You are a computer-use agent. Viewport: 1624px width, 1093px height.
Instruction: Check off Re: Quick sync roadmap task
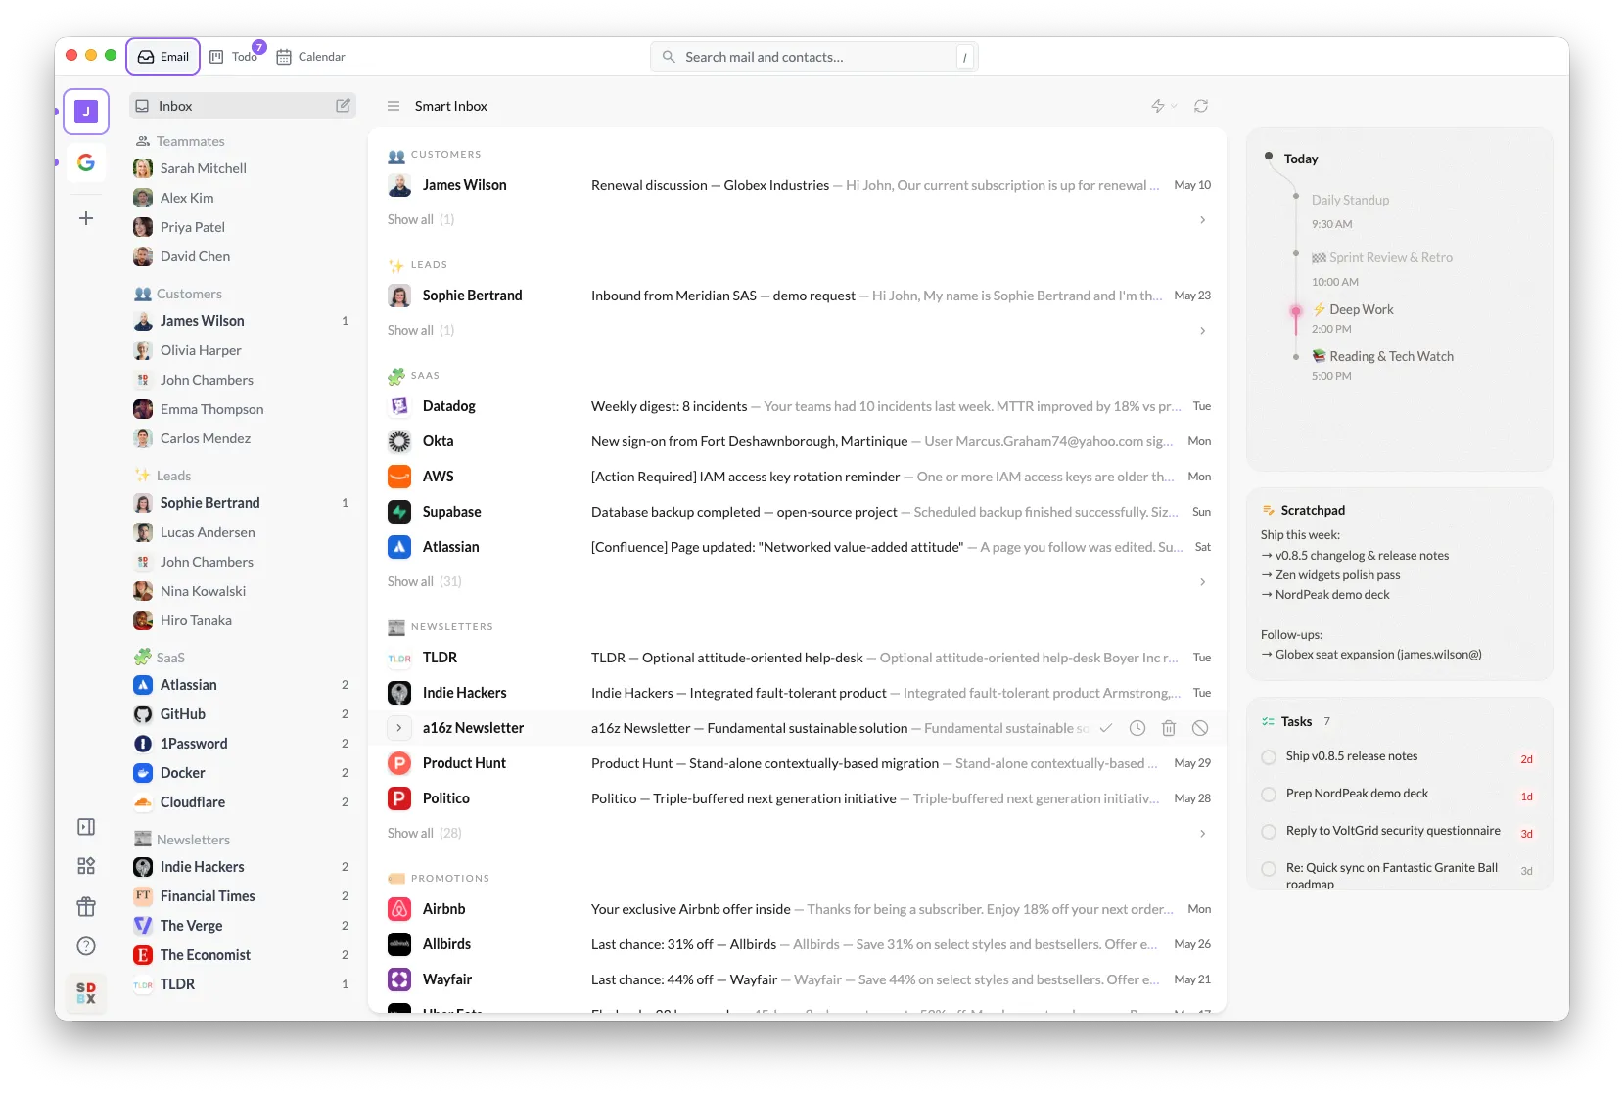tap(1269, 869)
